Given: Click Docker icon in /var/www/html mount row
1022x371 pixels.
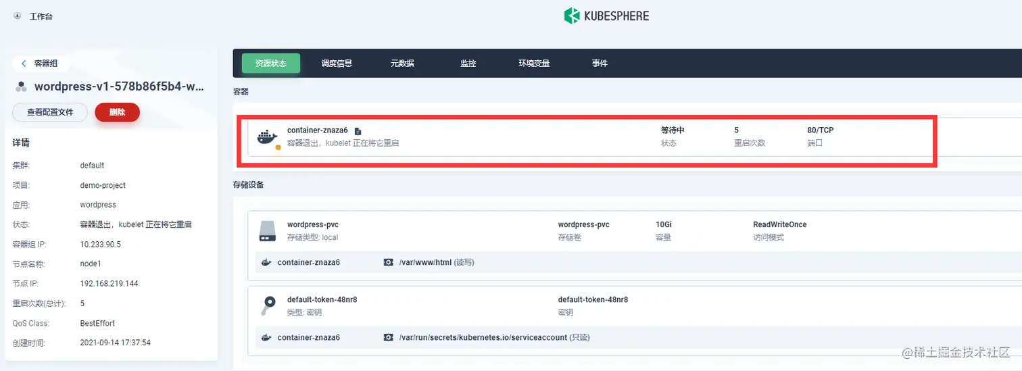Looking at the screenshot, I should (266, 262).
